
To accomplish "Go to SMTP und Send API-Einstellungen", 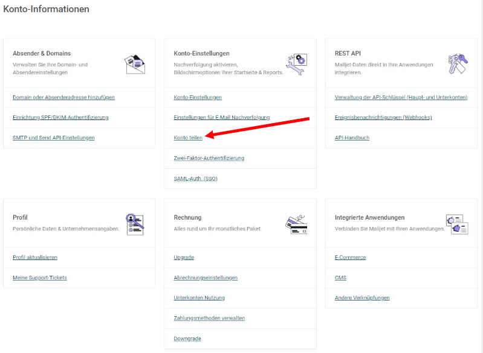I will (54, 138).
